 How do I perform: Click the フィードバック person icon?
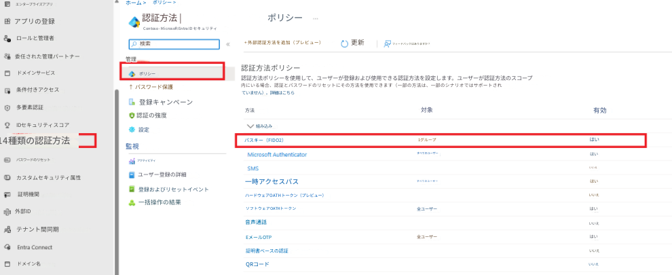pos(387,43)
